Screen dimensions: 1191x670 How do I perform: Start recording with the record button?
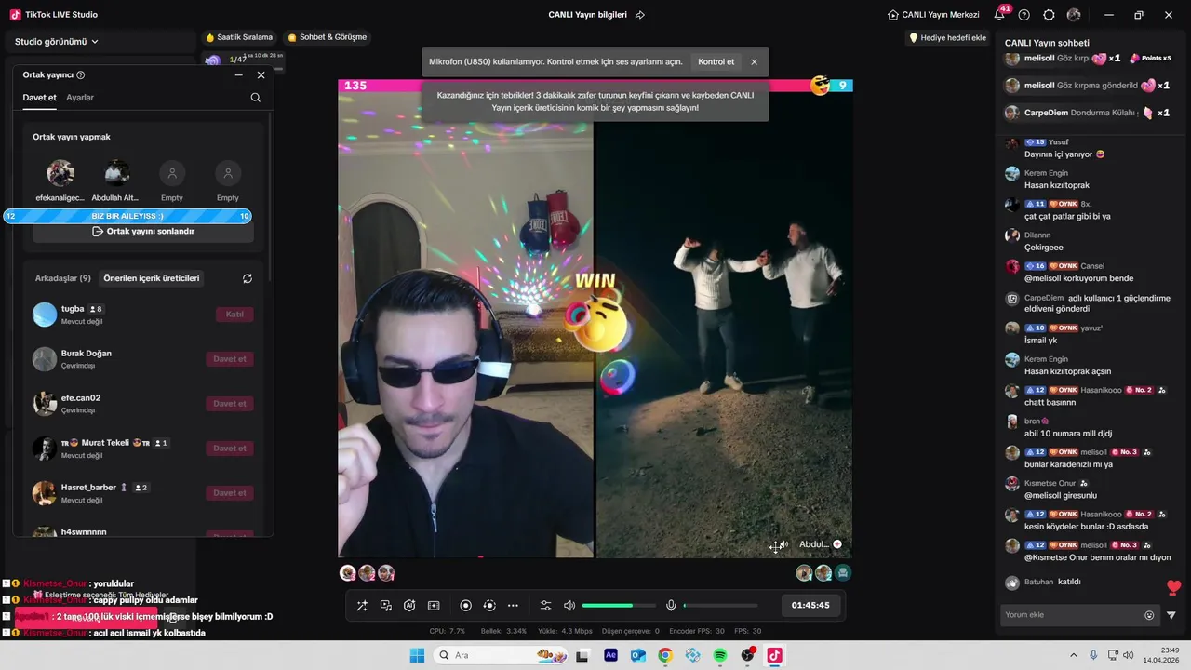(466, 606)
